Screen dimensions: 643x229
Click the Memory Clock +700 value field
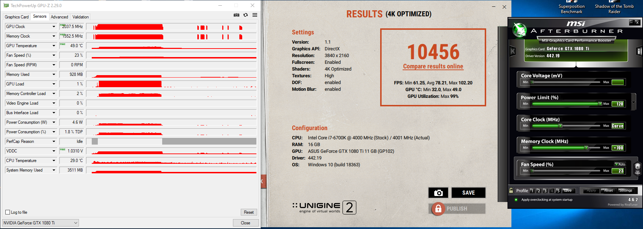tap(618, 148)
